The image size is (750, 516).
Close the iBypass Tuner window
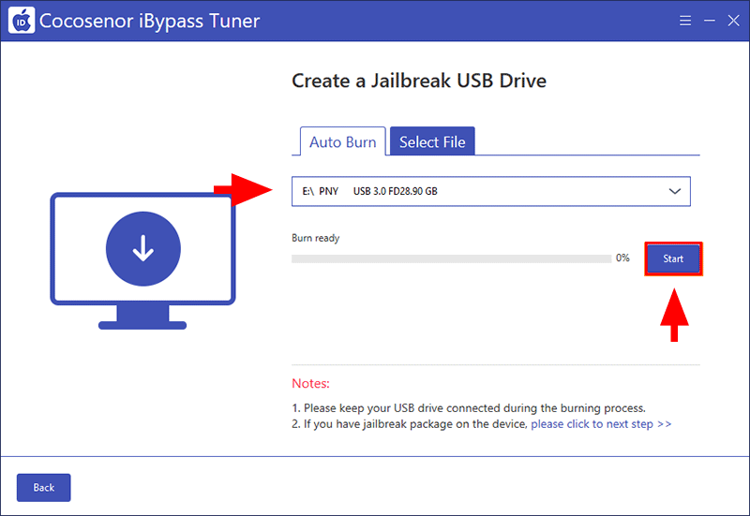734,21
